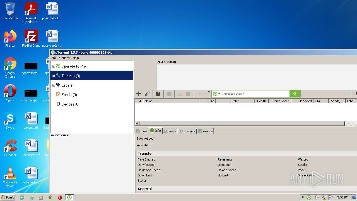Open VLC media player desktop icon

pyautogui.click(x=10, y=177)
